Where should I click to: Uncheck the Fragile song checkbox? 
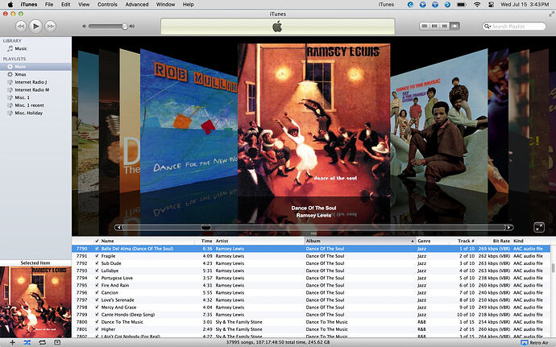click(x=97, y=256)
